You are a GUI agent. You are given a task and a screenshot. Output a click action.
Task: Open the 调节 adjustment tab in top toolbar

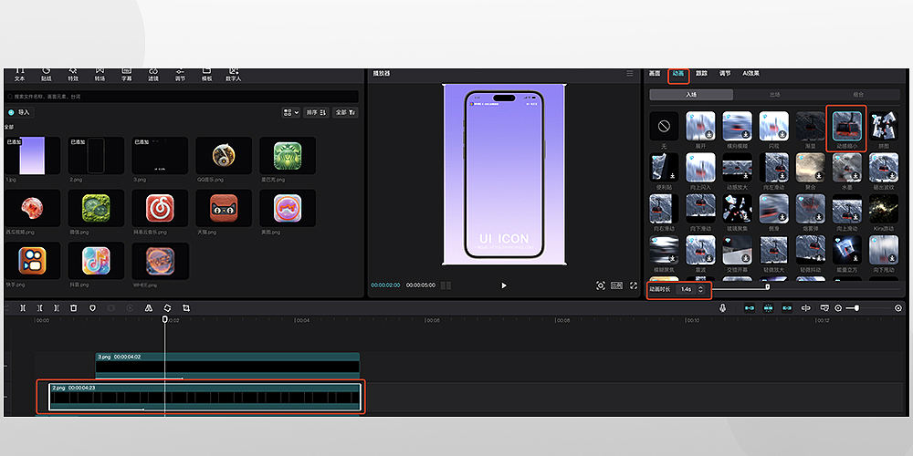(x=180, y=74)
